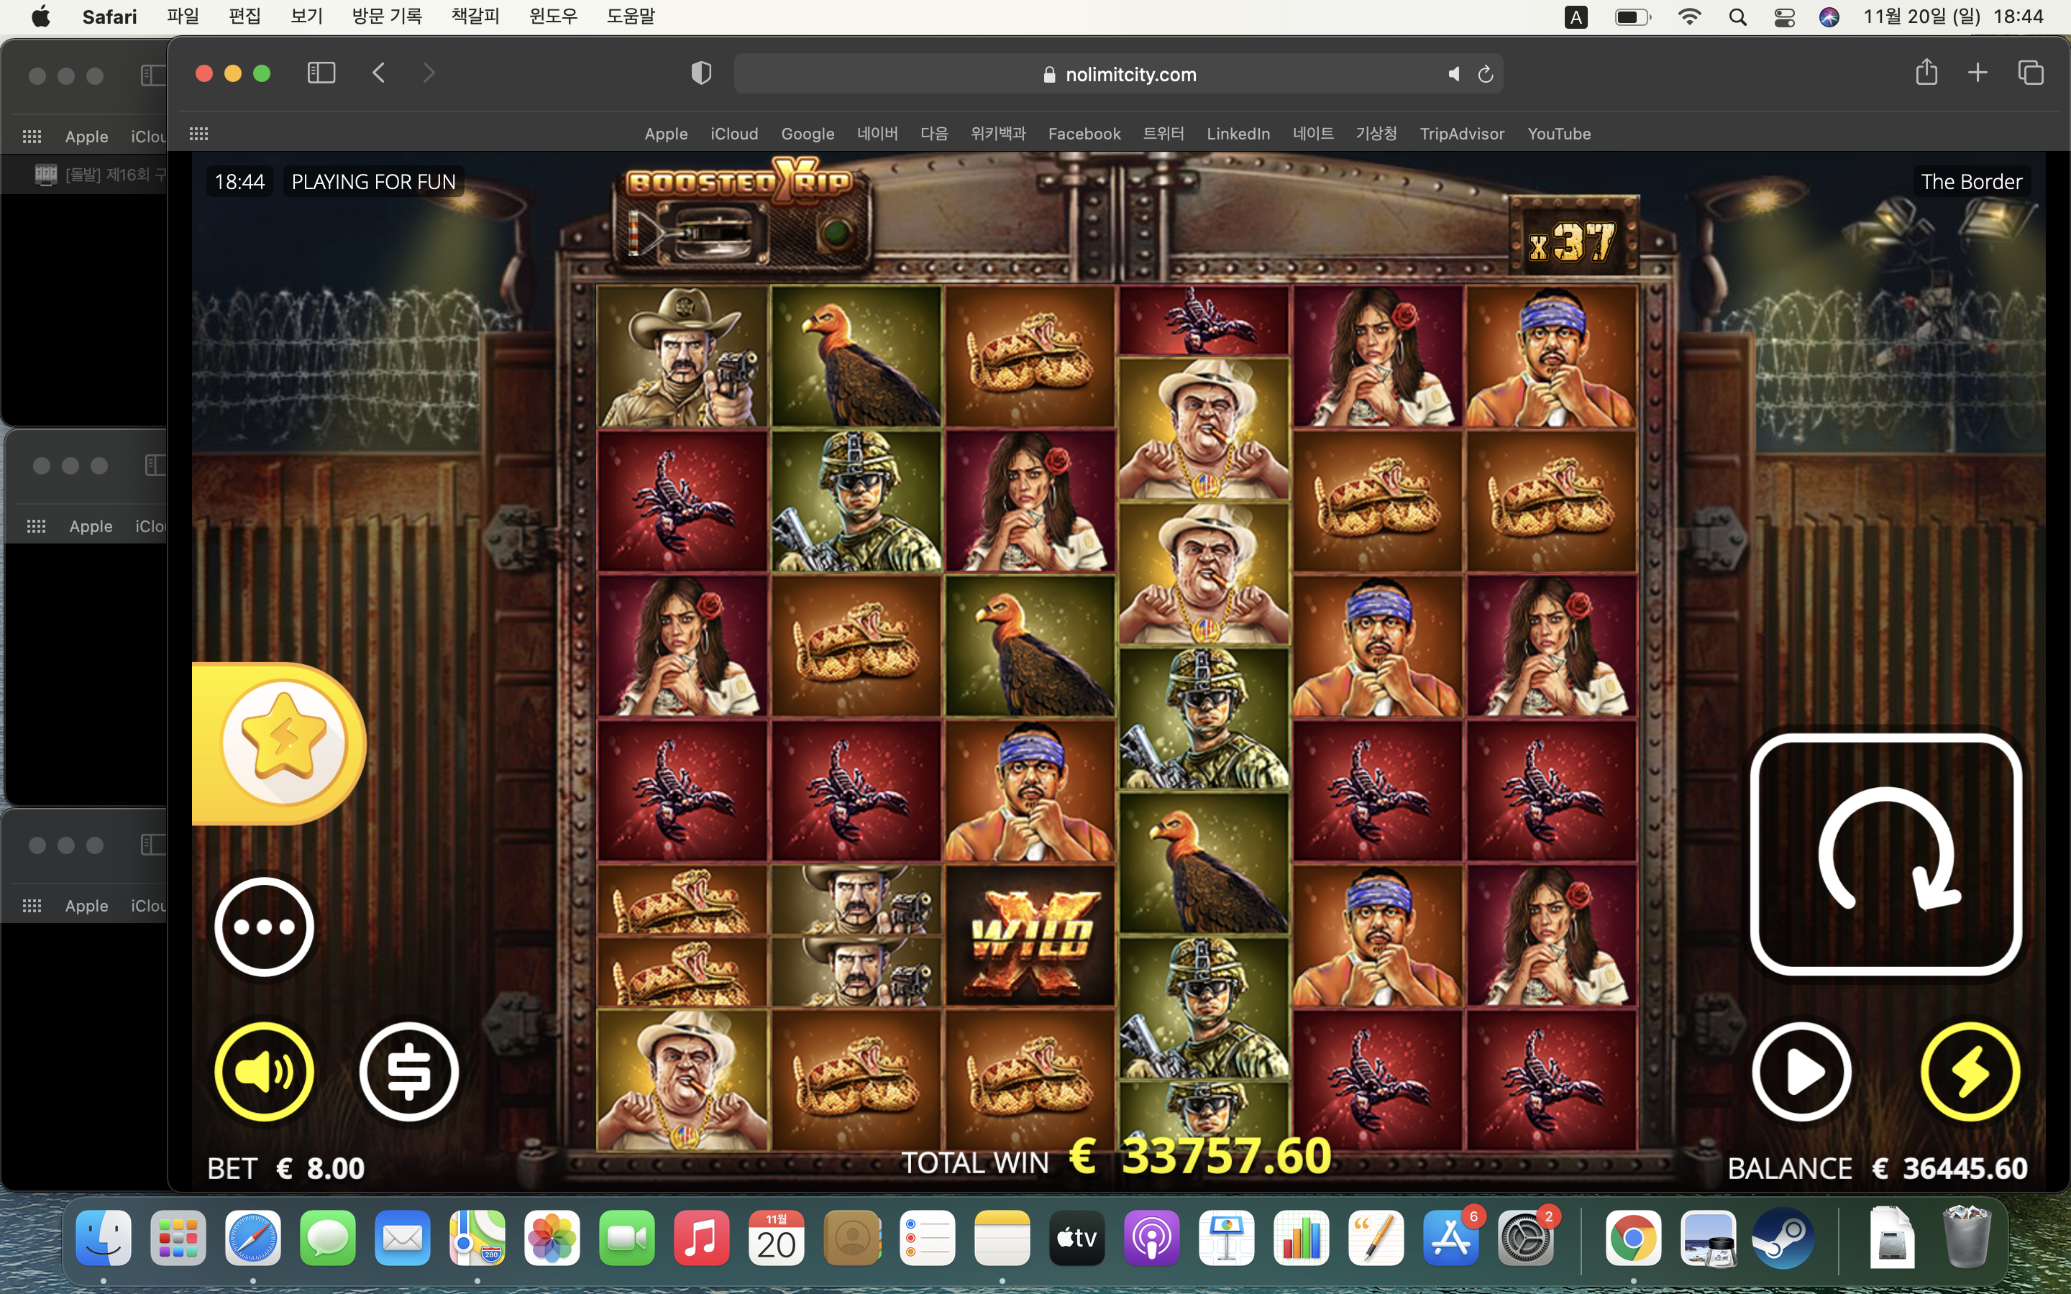Open bet settings with the dollar icon
The width and height of the screenshot is (2071, 1294).
point(409,1070)
